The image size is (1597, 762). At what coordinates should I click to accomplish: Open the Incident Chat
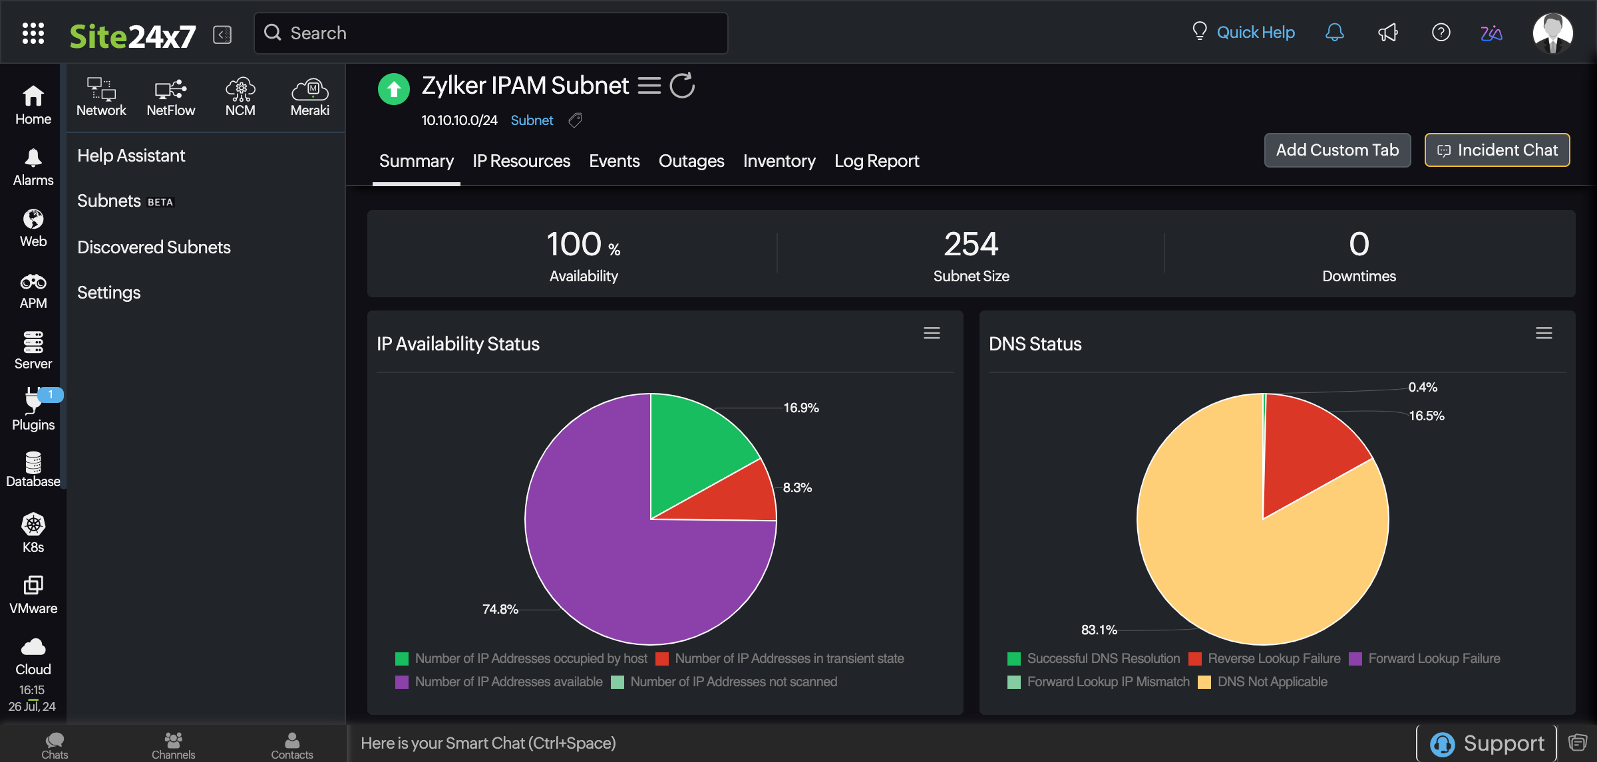[x=1497, y=150]
